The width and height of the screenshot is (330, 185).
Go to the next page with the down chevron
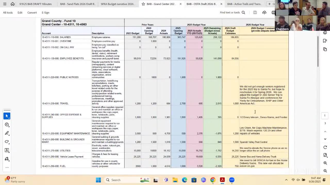click(x=325, y=139)
